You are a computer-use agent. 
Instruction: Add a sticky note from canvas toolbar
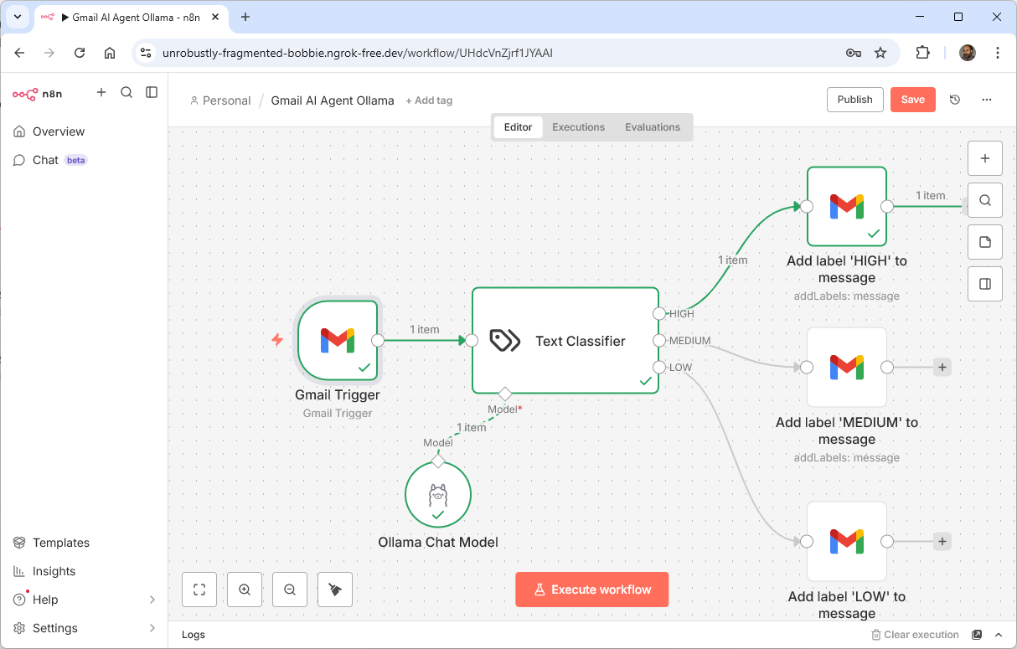point(985,243)
